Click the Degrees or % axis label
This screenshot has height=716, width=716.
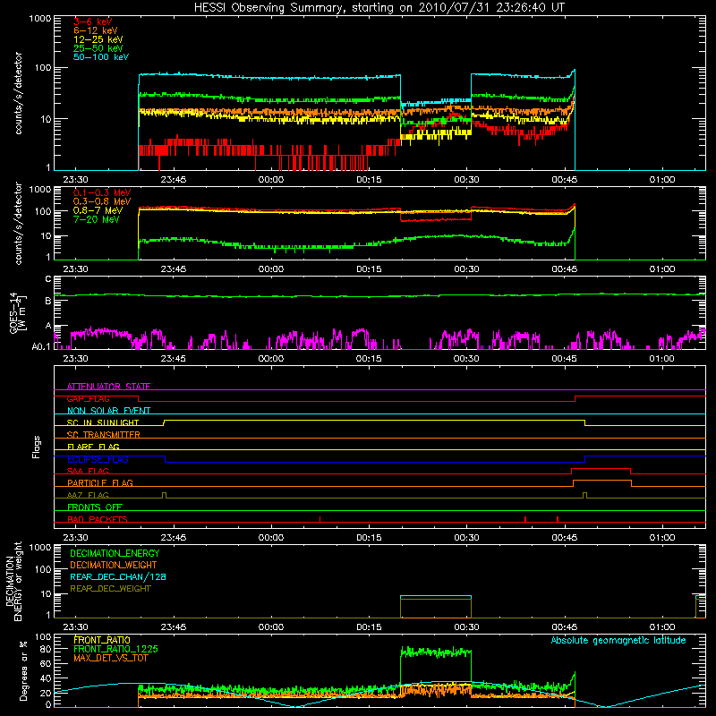tap(23, 670)
